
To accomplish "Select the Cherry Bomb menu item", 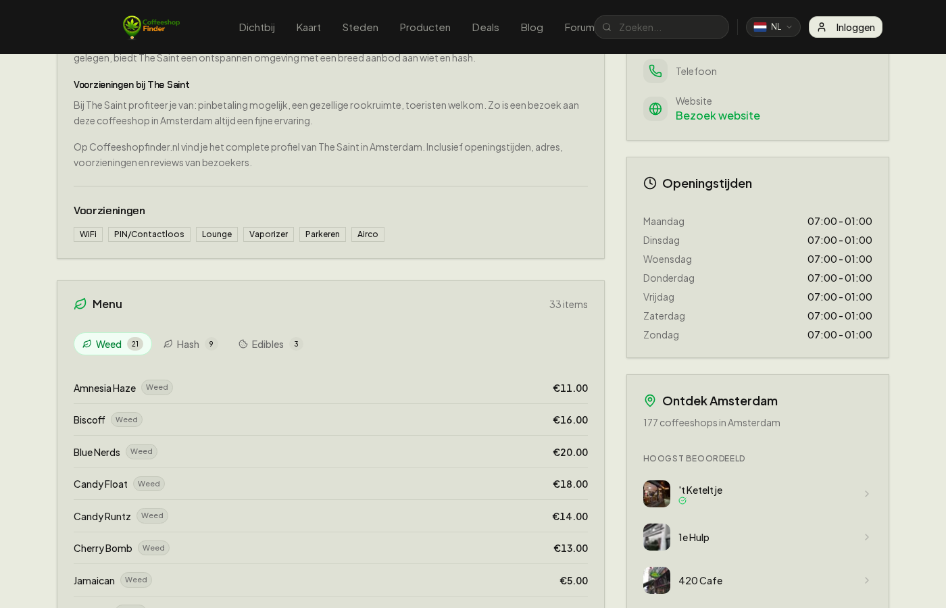I will [x=330, y=548].
